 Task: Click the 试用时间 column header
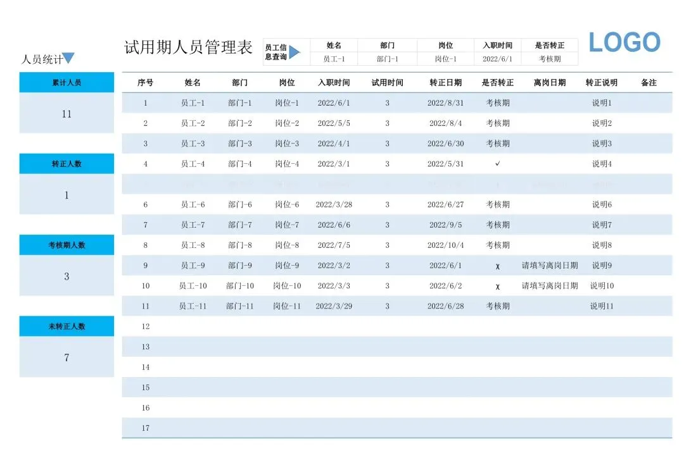(388, 82)
